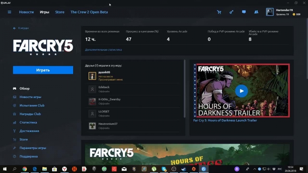
Task: Click K-Othic_Zwardsy's avatar
Action: pyautogui.click(x=92, y=101)
